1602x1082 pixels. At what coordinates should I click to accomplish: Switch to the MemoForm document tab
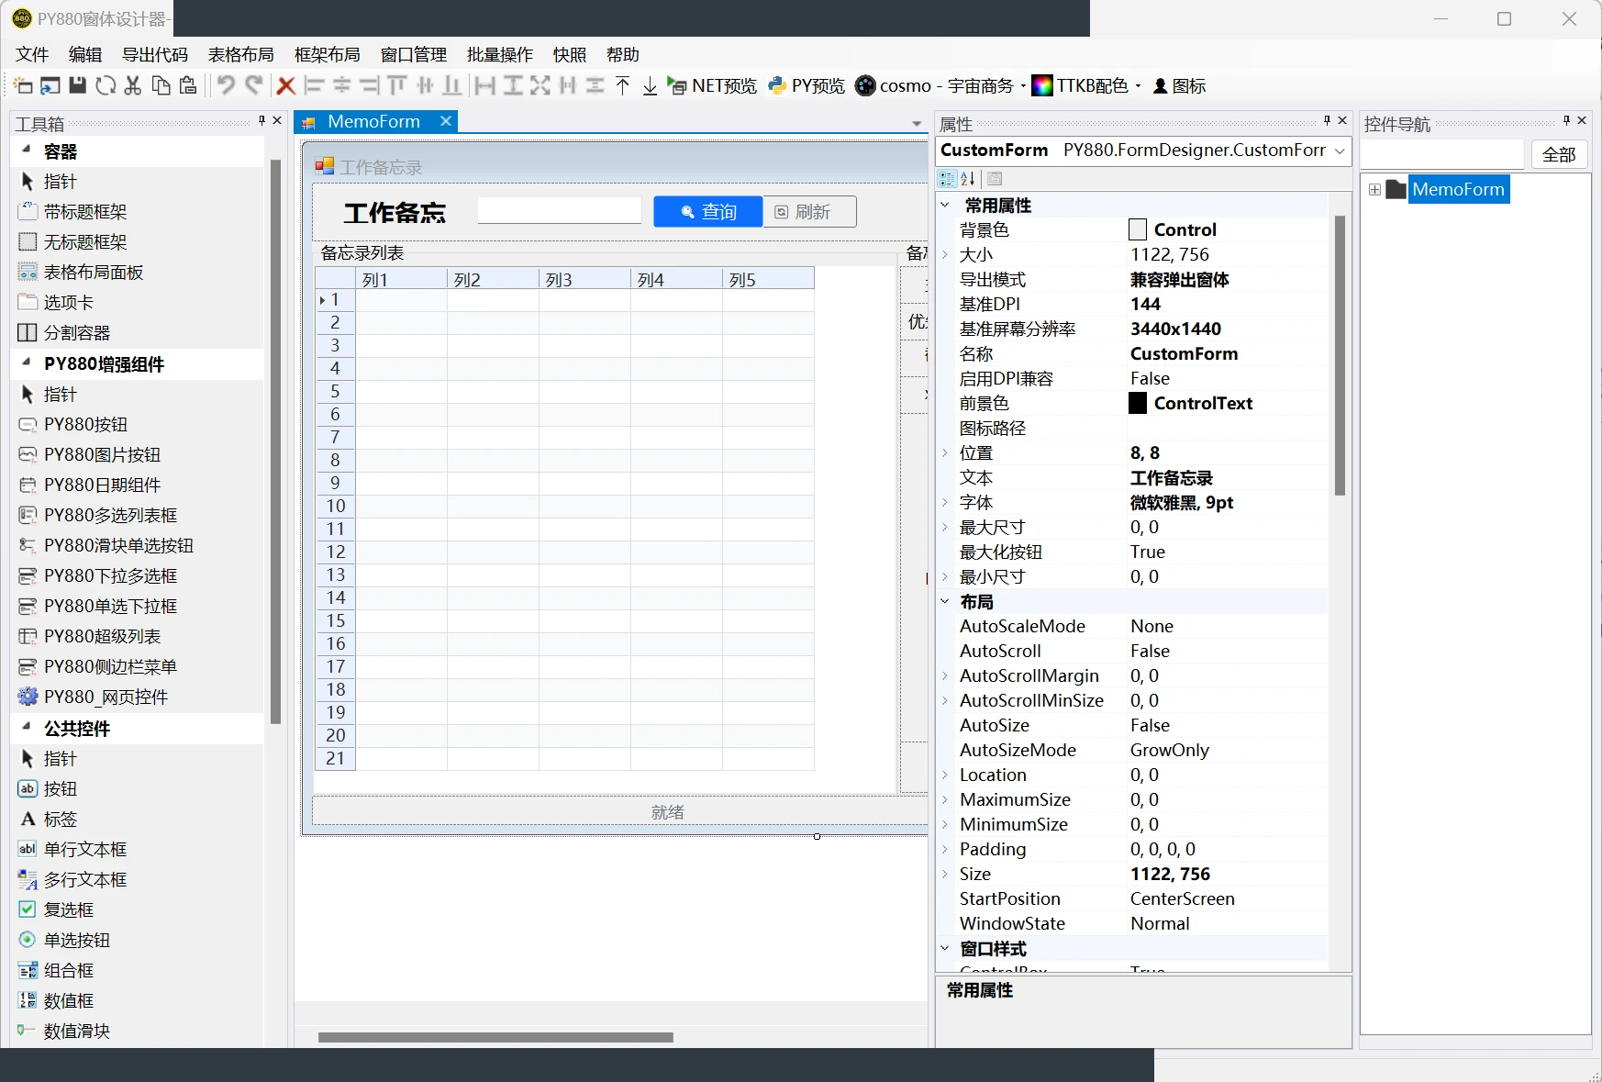point(373,122)
